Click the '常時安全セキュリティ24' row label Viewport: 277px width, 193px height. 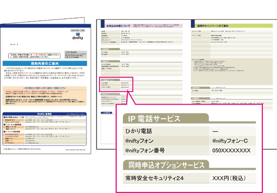[x=155, y=178]
